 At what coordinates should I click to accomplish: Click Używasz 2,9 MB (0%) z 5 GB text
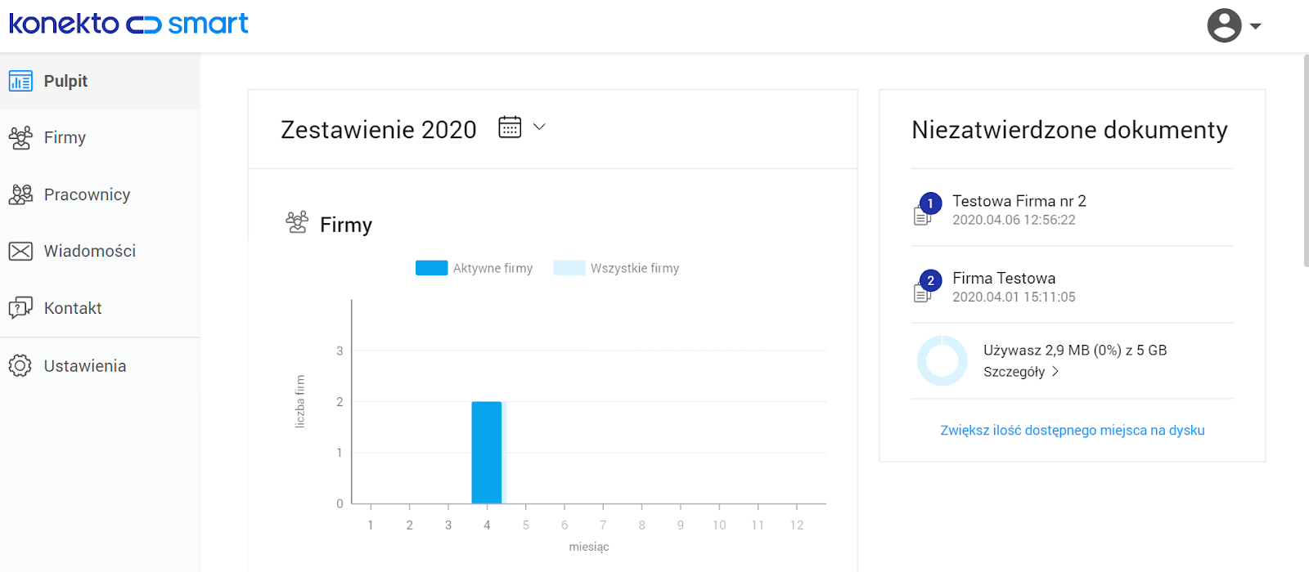1075,350
